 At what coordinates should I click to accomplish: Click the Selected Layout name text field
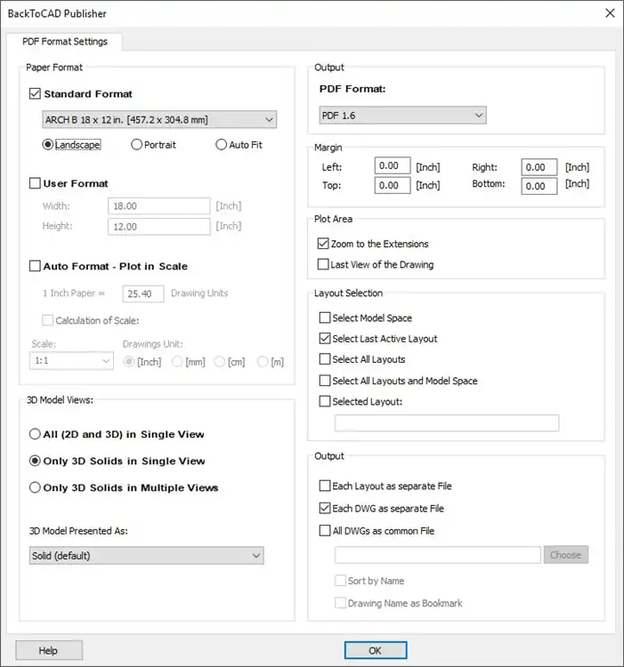447,423
